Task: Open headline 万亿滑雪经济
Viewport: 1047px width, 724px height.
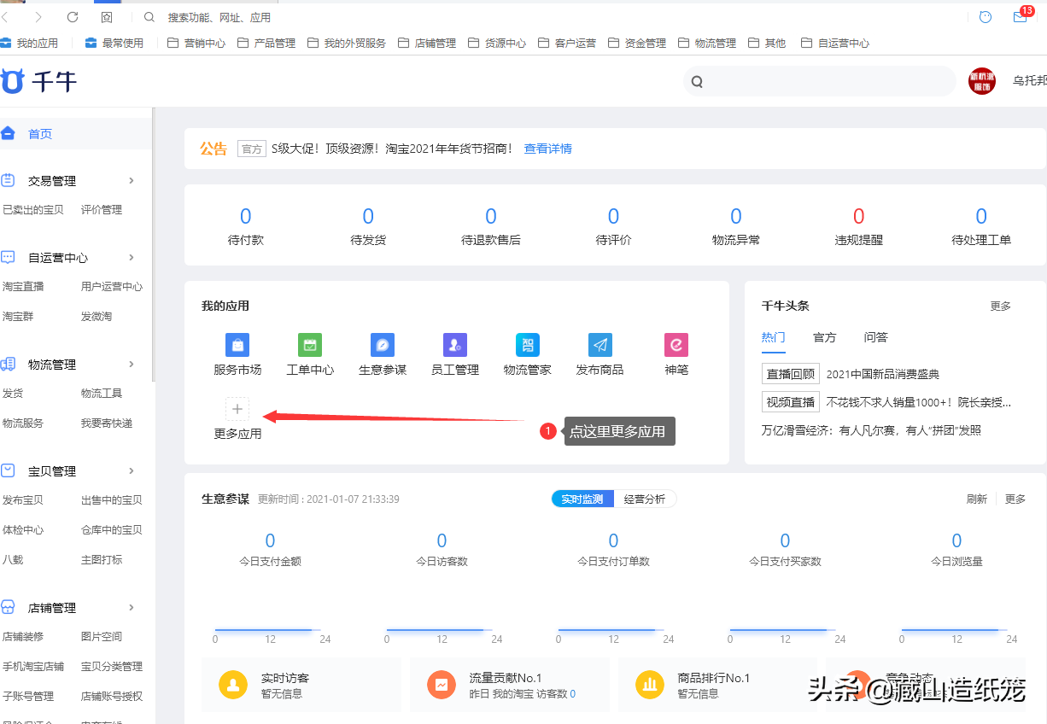Action: point(871,430)
